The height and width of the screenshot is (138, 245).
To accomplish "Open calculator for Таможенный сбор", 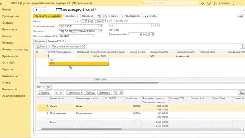I will pos(153,34).
